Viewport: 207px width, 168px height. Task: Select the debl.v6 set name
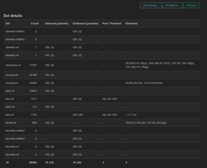[x=10, y=107]
